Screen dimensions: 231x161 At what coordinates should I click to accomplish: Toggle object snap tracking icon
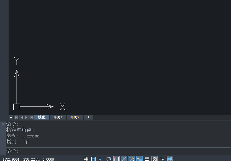(124, 159)
